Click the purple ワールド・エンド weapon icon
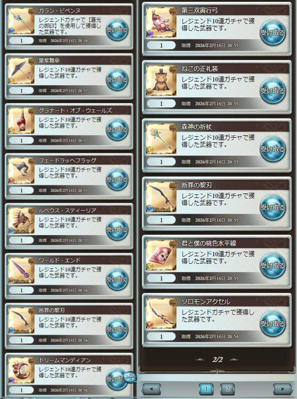Screen dimensions: 297x399 click(x=21, y=270)
